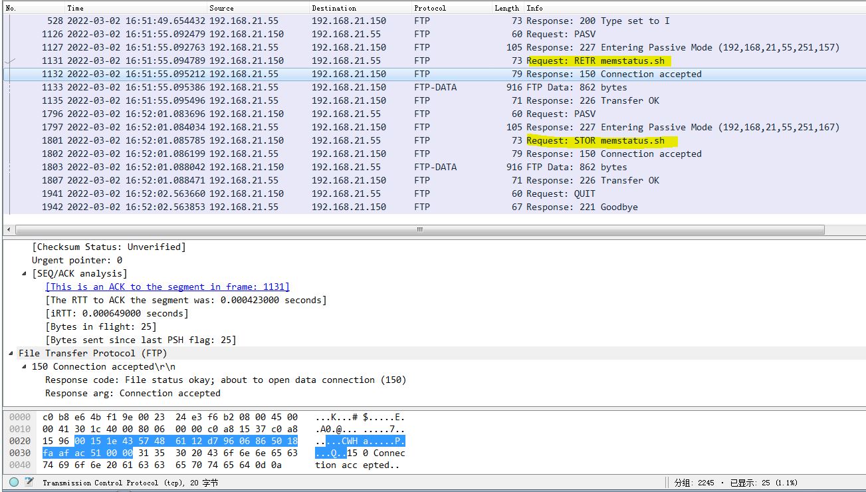Select the [Bytes in flight: 25] line

point(101,326)
